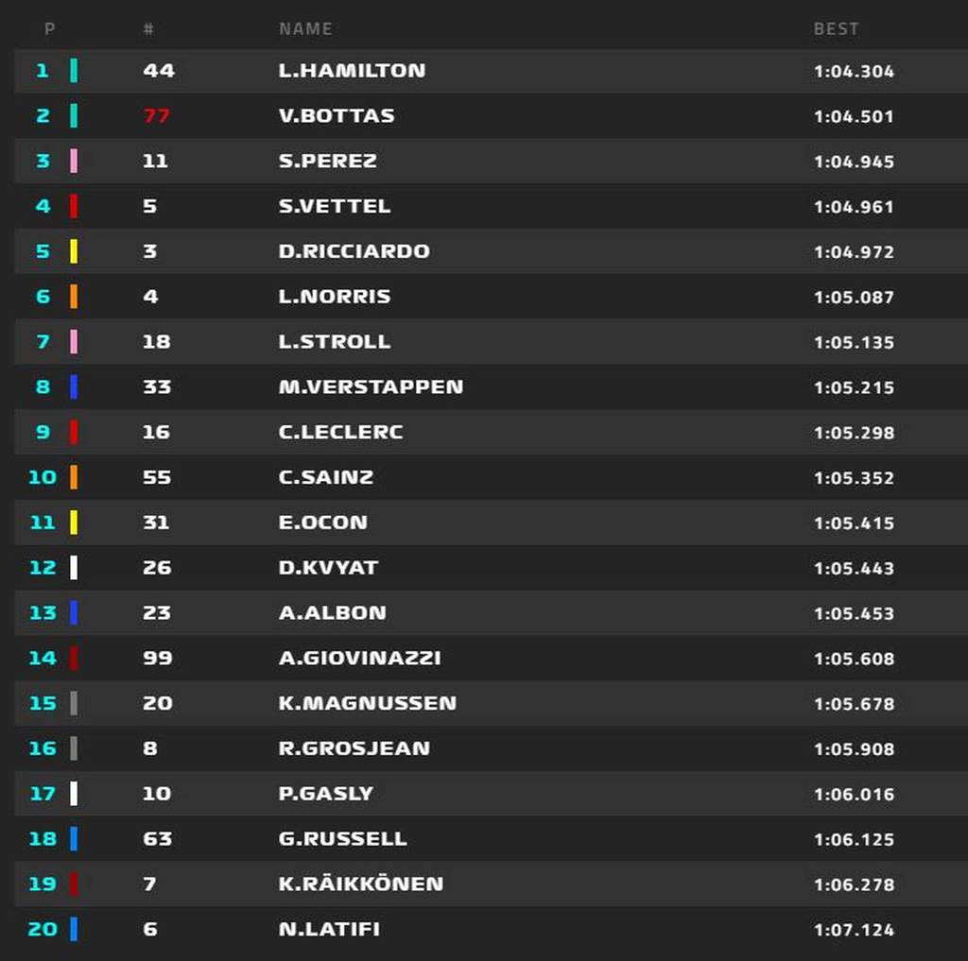Click C.Leclerc's best time 1:05.298
The image size is (968, 961).
click(x=854, y=433)
